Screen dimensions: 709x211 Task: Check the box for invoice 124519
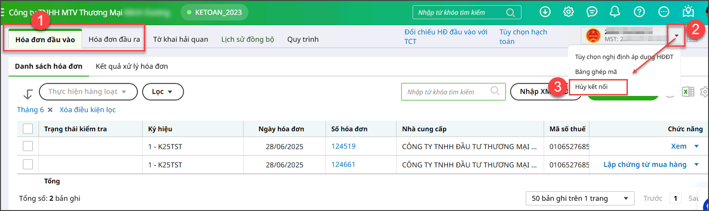tap(28, 146)
